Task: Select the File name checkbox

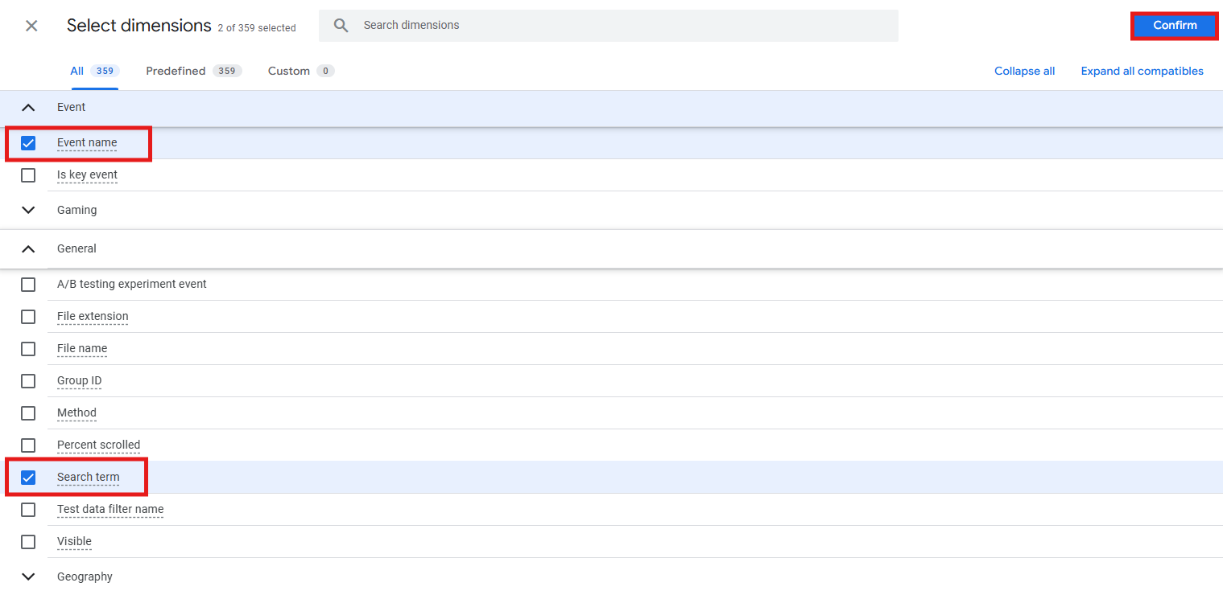Action: 28,349
